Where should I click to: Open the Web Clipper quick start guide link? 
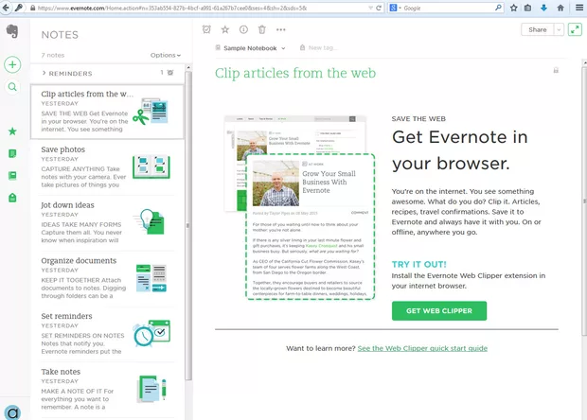point(422,348)
